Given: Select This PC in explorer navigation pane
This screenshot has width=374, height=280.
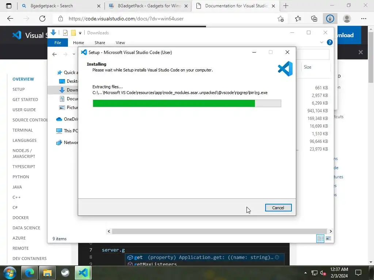Looking at the screenshot, I should (67, 131).
